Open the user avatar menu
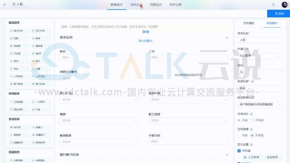This screenshot has height=163, width=290. pyautogui.click(x=284, y=4)
